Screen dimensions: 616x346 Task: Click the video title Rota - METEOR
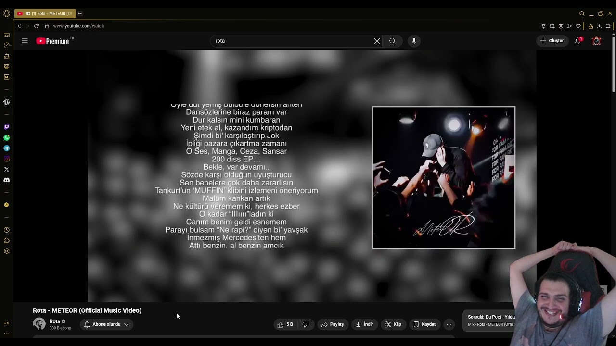coord(87,310)
